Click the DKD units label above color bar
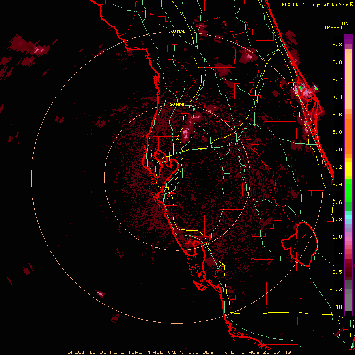Viewport: 355px width, 355px height. (347, 24)
